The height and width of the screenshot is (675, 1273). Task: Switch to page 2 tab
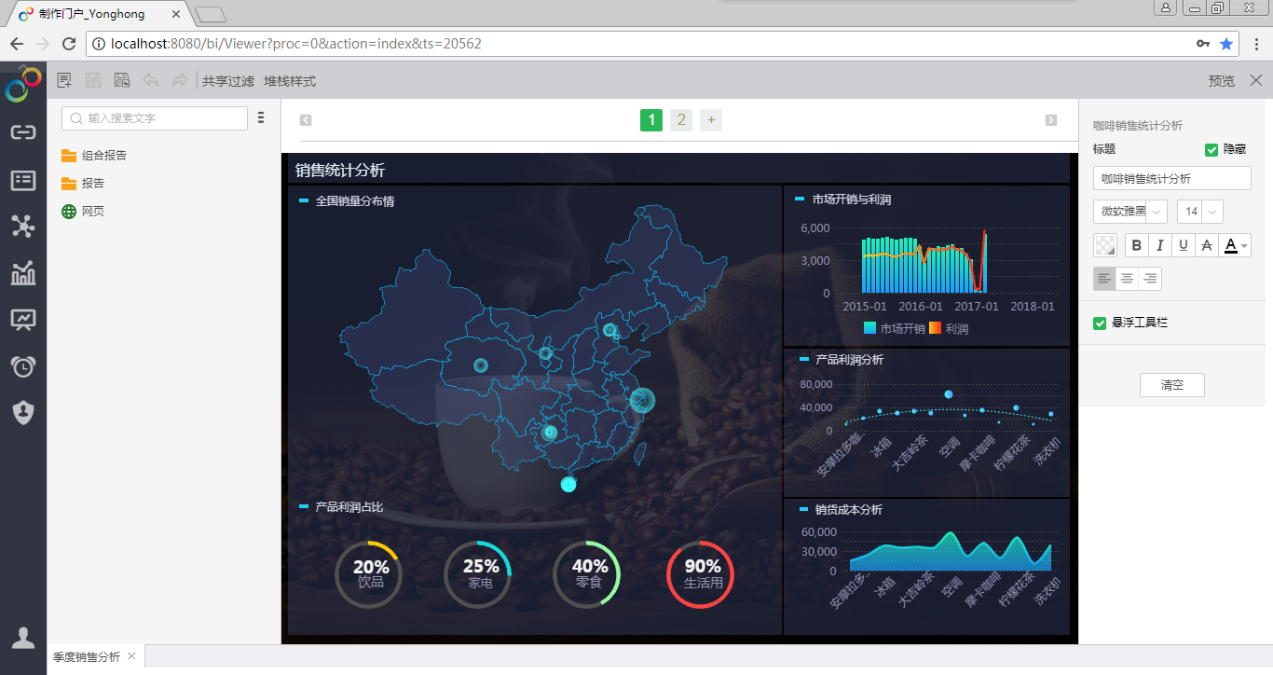point(681,120)
